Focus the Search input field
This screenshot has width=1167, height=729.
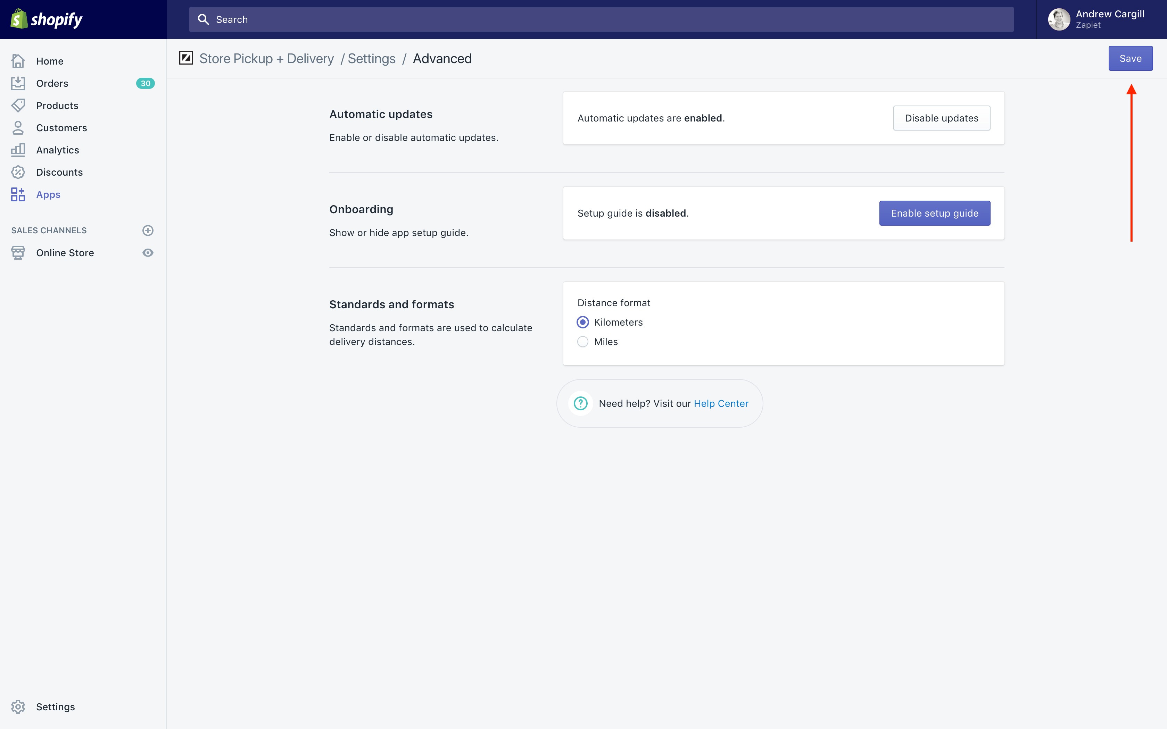pos(601,19)
